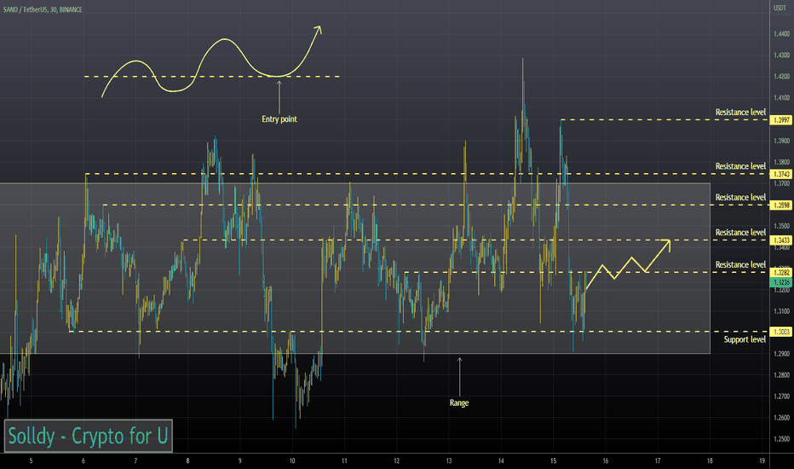
Task: Click the Resistance level label above 1.3743
Action: pyautogui.click(x=741, y=166)
